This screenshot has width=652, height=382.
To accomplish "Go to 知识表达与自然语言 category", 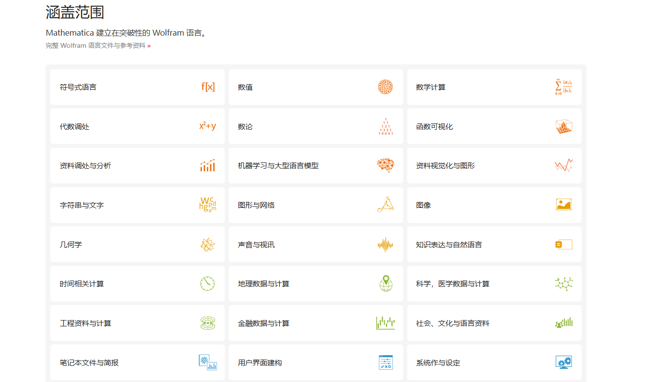I will [x=494, y=244].
